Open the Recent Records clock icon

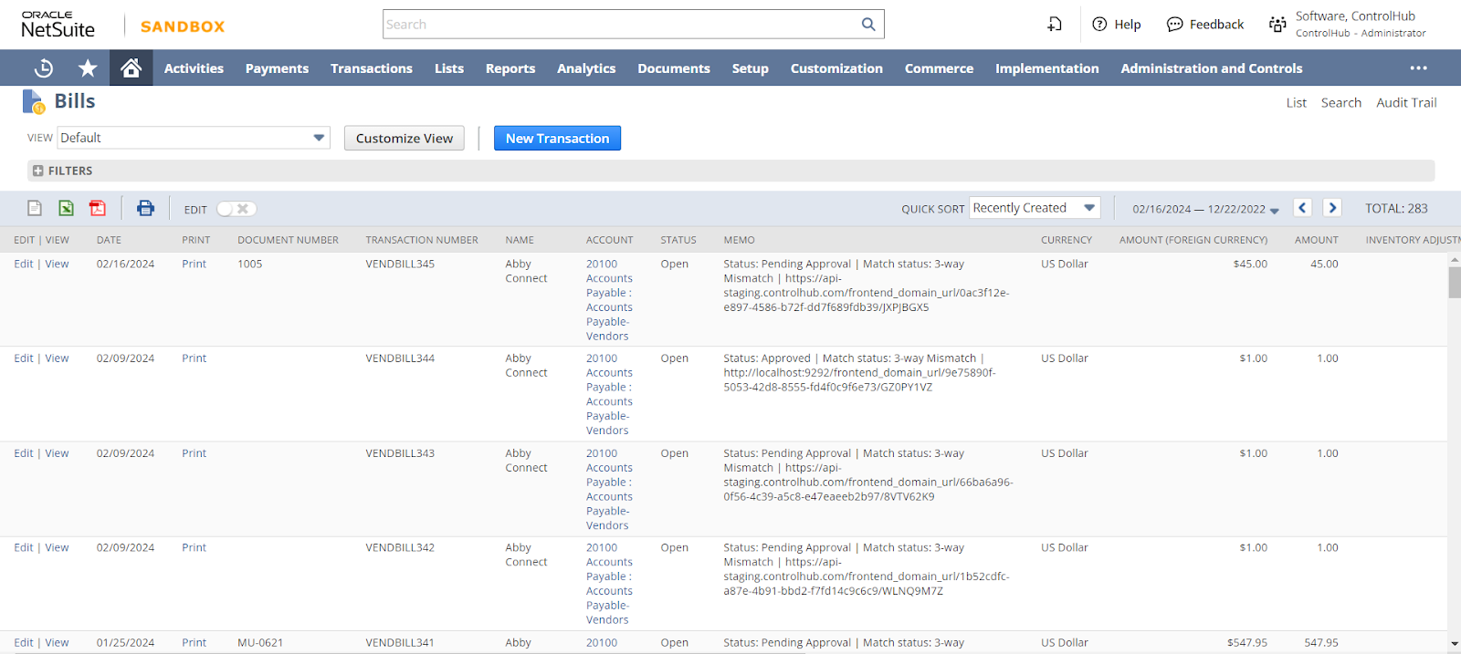44,68
